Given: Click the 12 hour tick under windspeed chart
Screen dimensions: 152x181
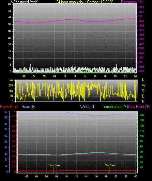Looking at the screenshot, I should tap(75, 76).
